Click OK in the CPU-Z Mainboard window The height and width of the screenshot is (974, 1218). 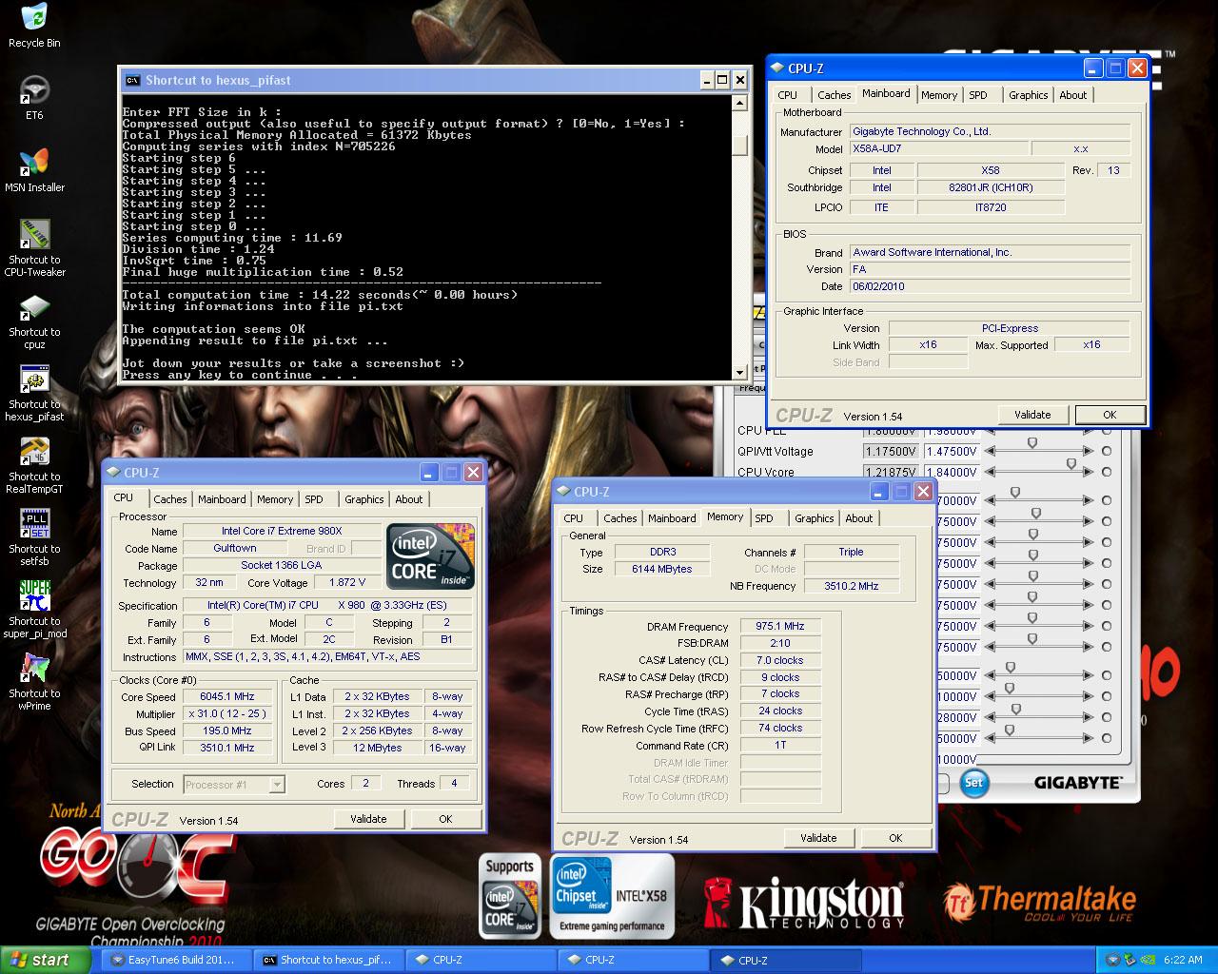[1110, 415]
